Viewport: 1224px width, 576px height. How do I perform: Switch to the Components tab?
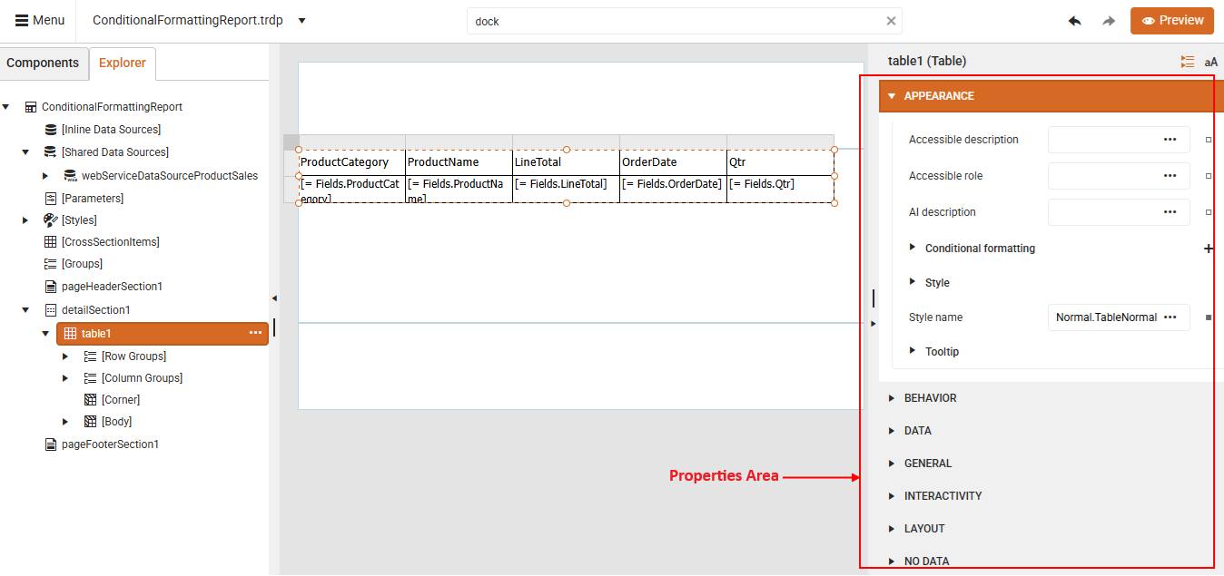tap(44, 63)
